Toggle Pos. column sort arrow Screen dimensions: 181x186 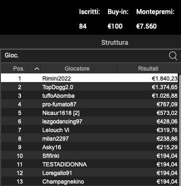point(37,69)
